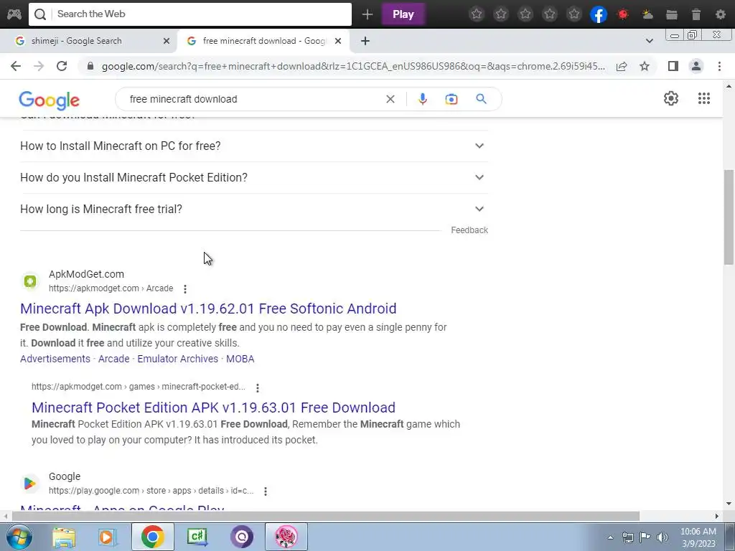Image resolution: width=735 pixels, height=551 pixels.
Task: Open Minecraft Apk Download v1.19.62.01 result
Action: point(208,309)
